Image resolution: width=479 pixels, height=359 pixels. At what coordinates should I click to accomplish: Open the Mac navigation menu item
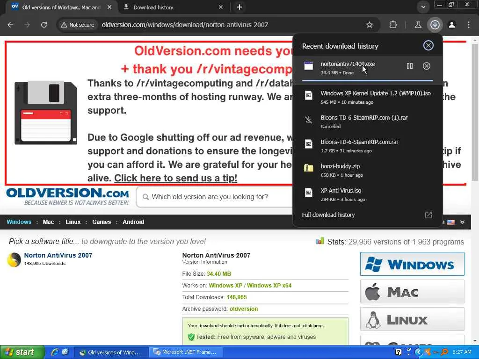pos(48,222)
